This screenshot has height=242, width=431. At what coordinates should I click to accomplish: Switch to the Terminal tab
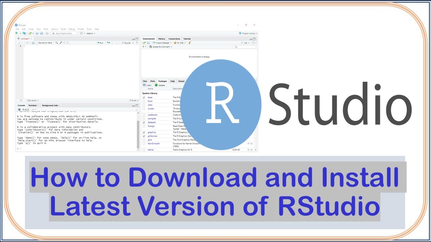[32, 105]
